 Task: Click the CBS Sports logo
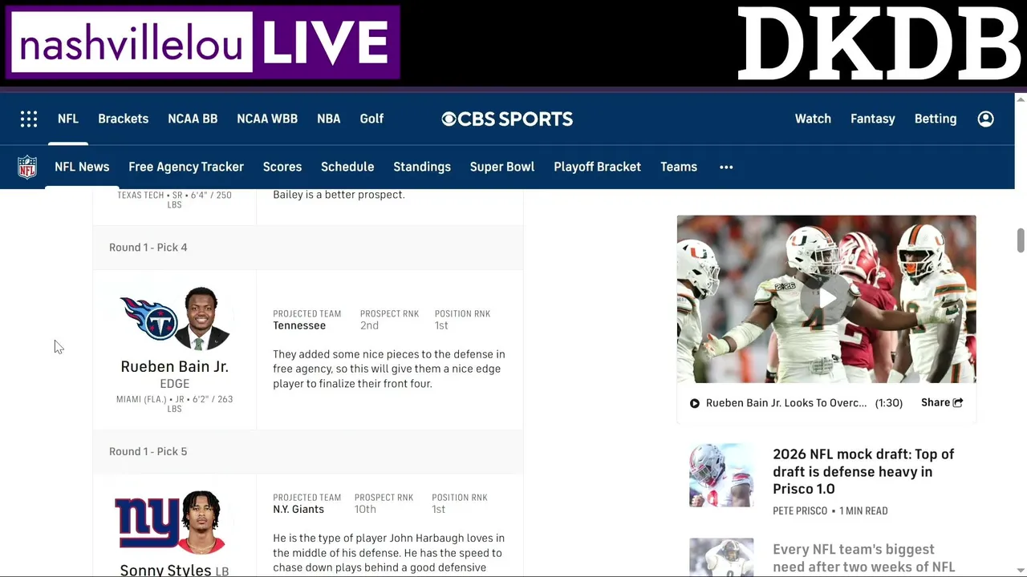click(507, 119)
